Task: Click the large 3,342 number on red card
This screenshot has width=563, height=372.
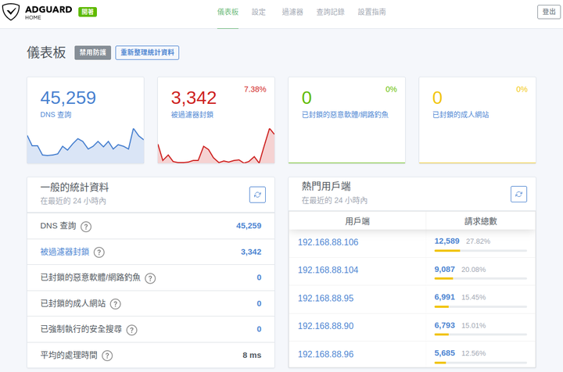Action: (194, 98)
